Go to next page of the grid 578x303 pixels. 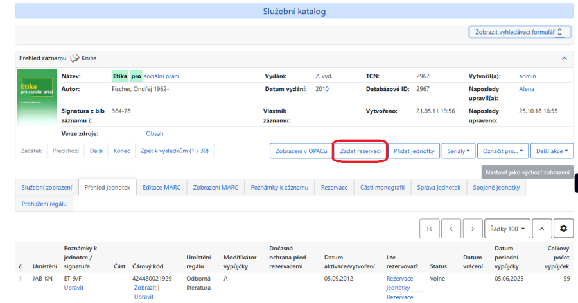473,228
